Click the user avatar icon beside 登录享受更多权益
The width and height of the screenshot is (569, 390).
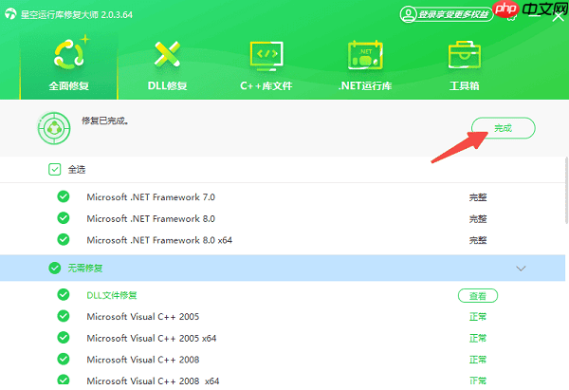[408, 14]
